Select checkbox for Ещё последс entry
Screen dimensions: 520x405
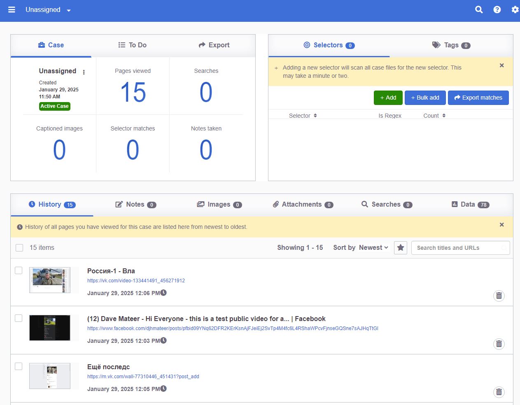(x=19, y=366)
